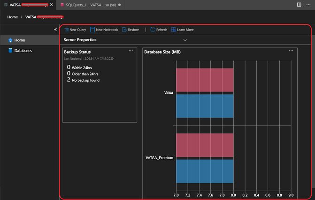Screen dimensions: 315x200
Task: Click Home in the breadcrumb
Action: pos(13,17)
